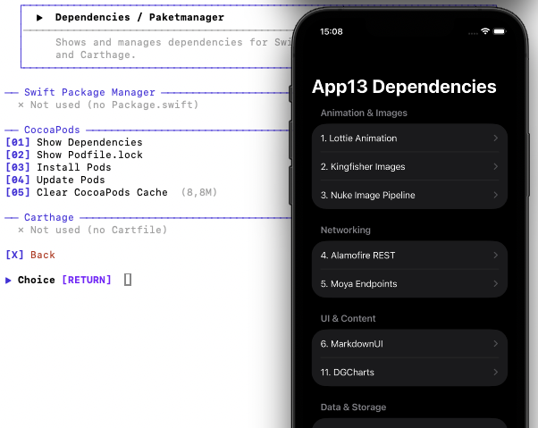Open the 11. DGCharts row
538x428 pixels.
[409, 372]
